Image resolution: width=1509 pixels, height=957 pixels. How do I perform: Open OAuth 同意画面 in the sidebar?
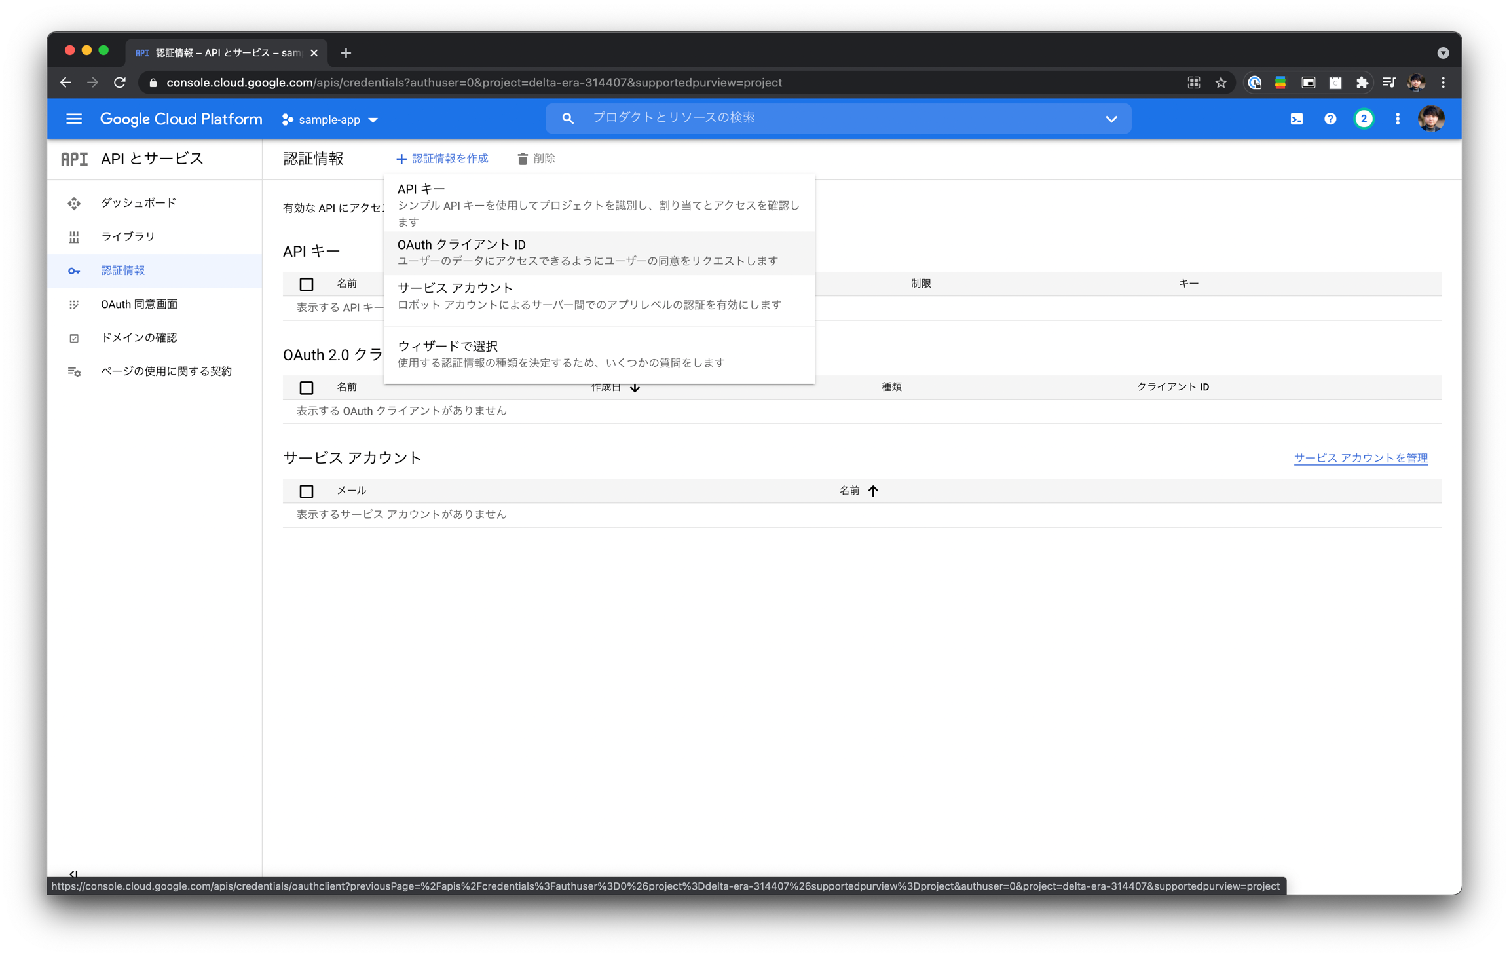click(139, 304)
